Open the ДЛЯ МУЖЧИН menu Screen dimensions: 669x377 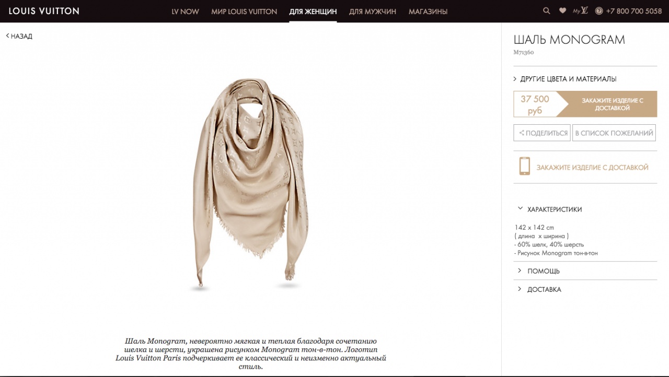[373, 11]
